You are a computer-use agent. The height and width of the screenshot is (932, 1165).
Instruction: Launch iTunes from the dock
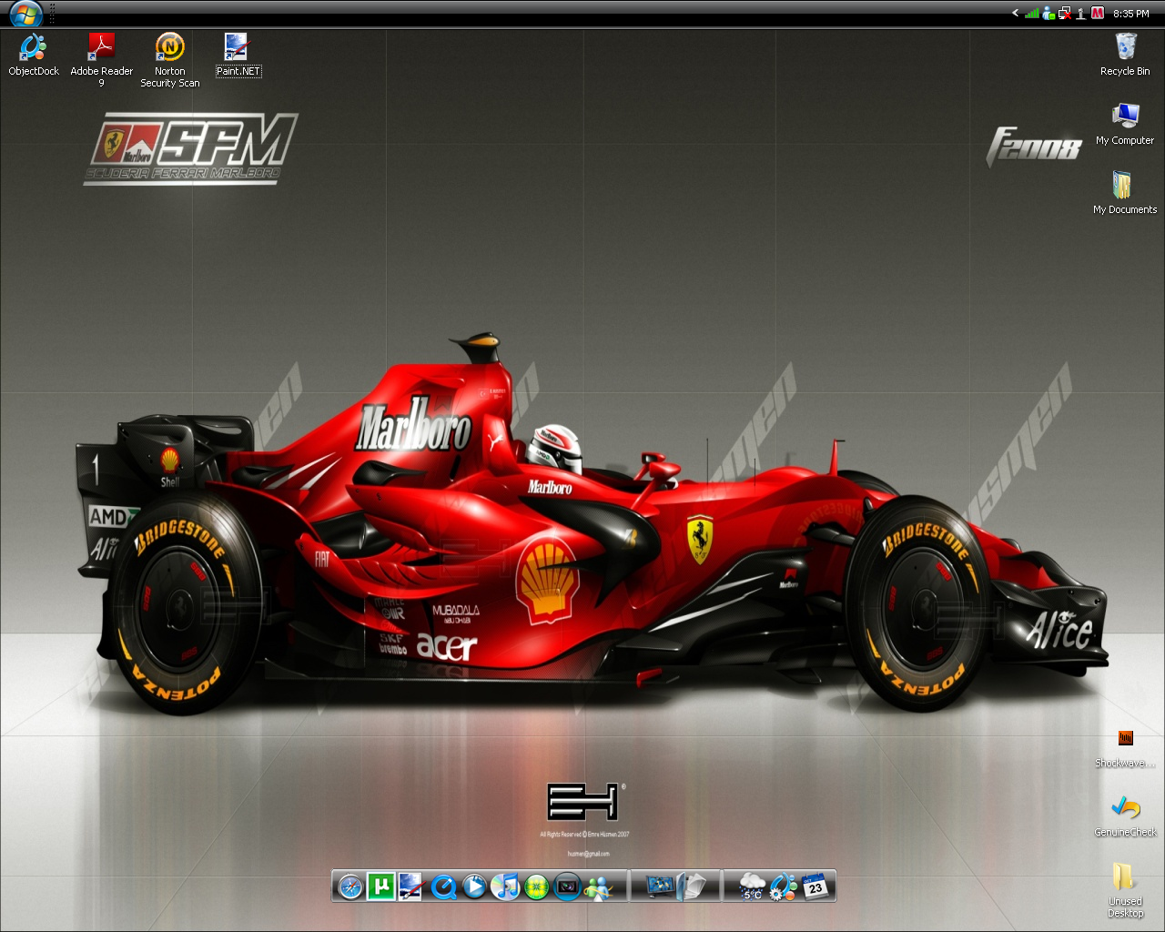point(505,886)
